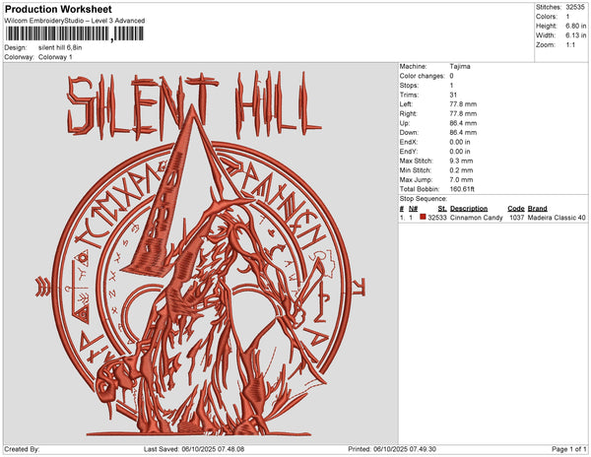The image size is (591, 457).
Task: Select the Description column header
Action: (469, 209)
